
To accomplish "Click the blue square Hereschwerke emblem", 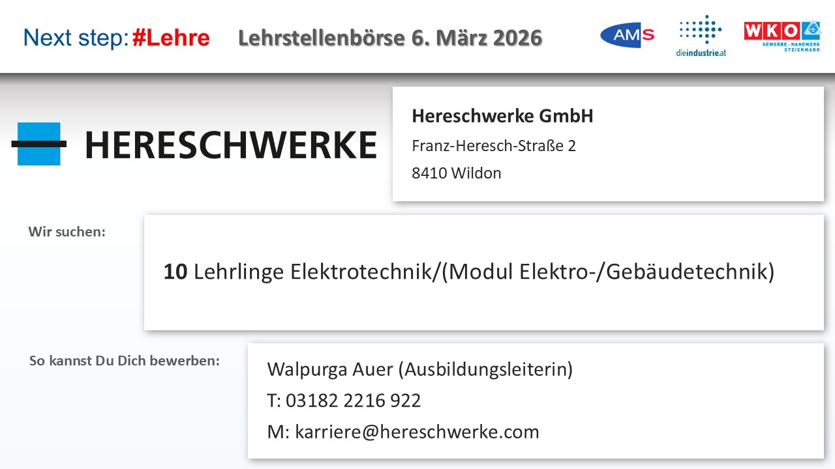I will pyautogui.click(x=39, y=143).
